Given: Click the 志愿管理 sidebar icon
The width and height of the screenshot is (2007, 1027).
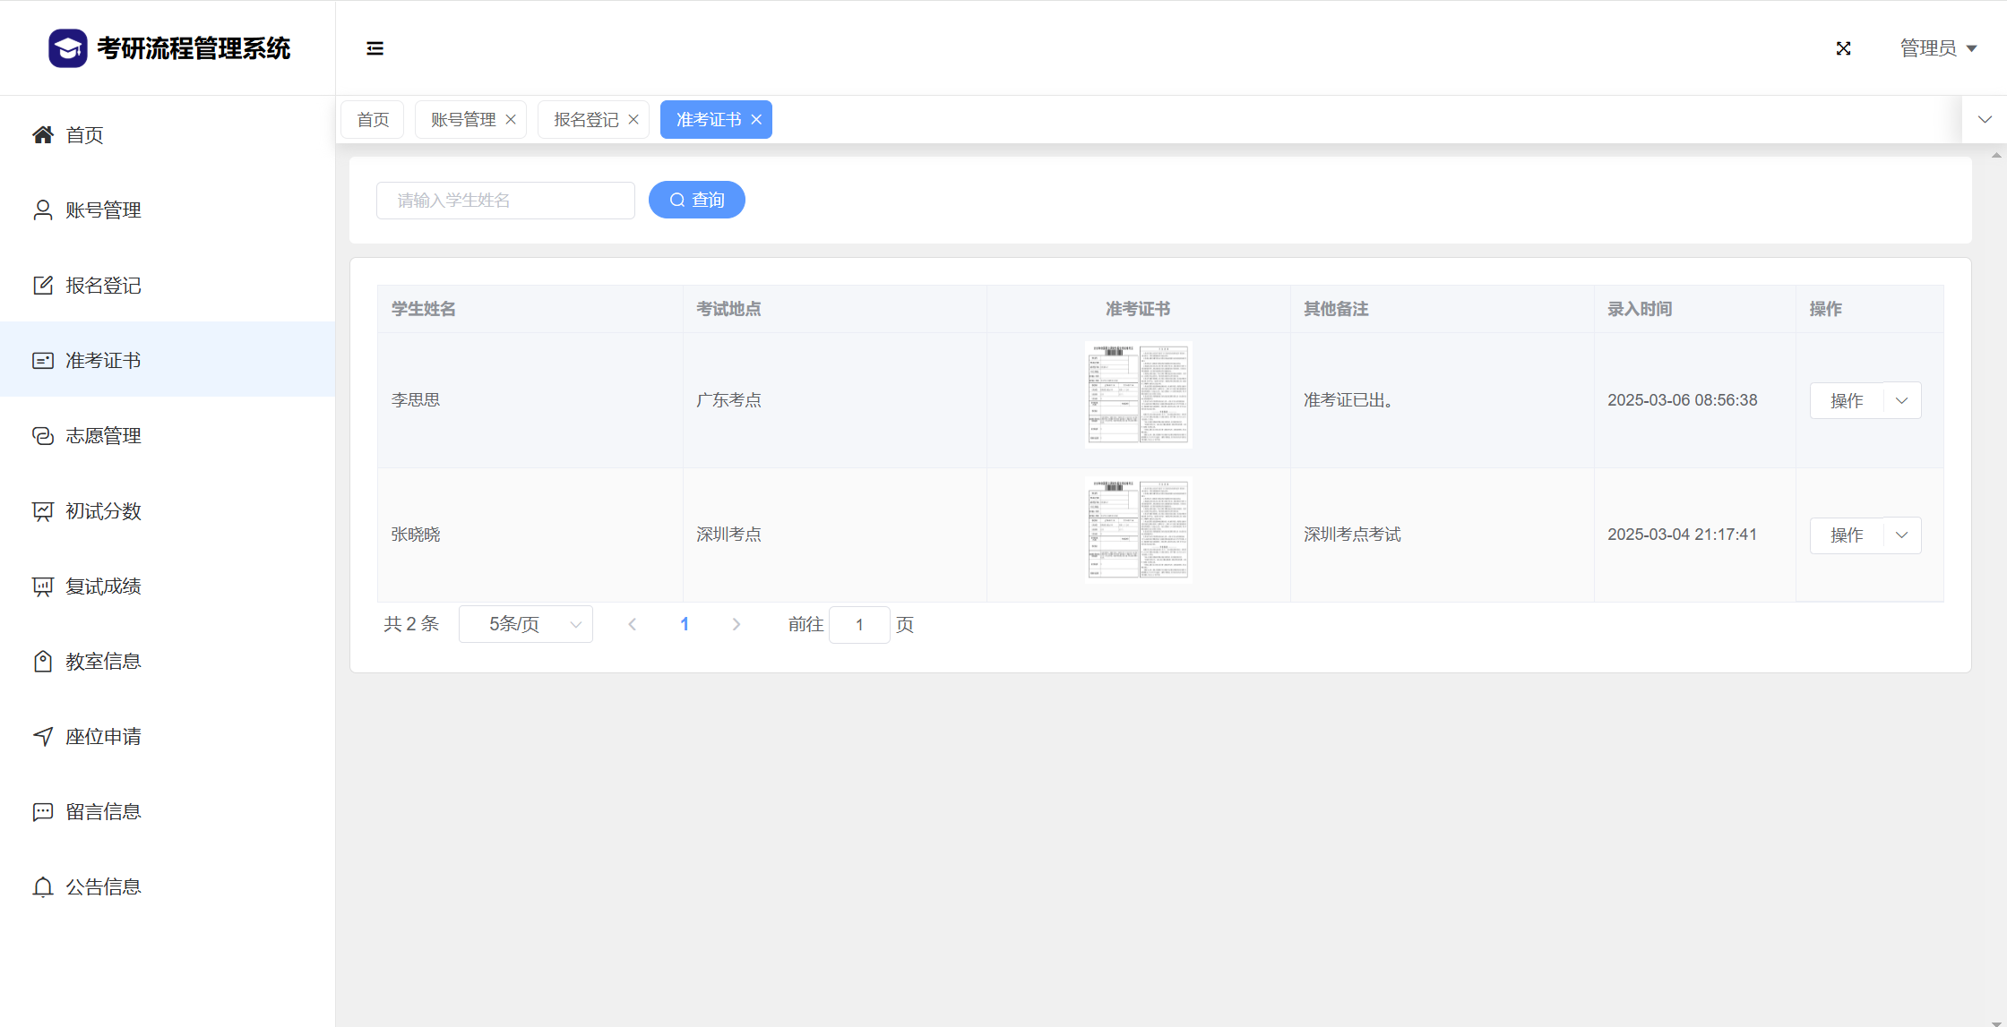Looking at the screenshot, I should [x=42, y=436].
